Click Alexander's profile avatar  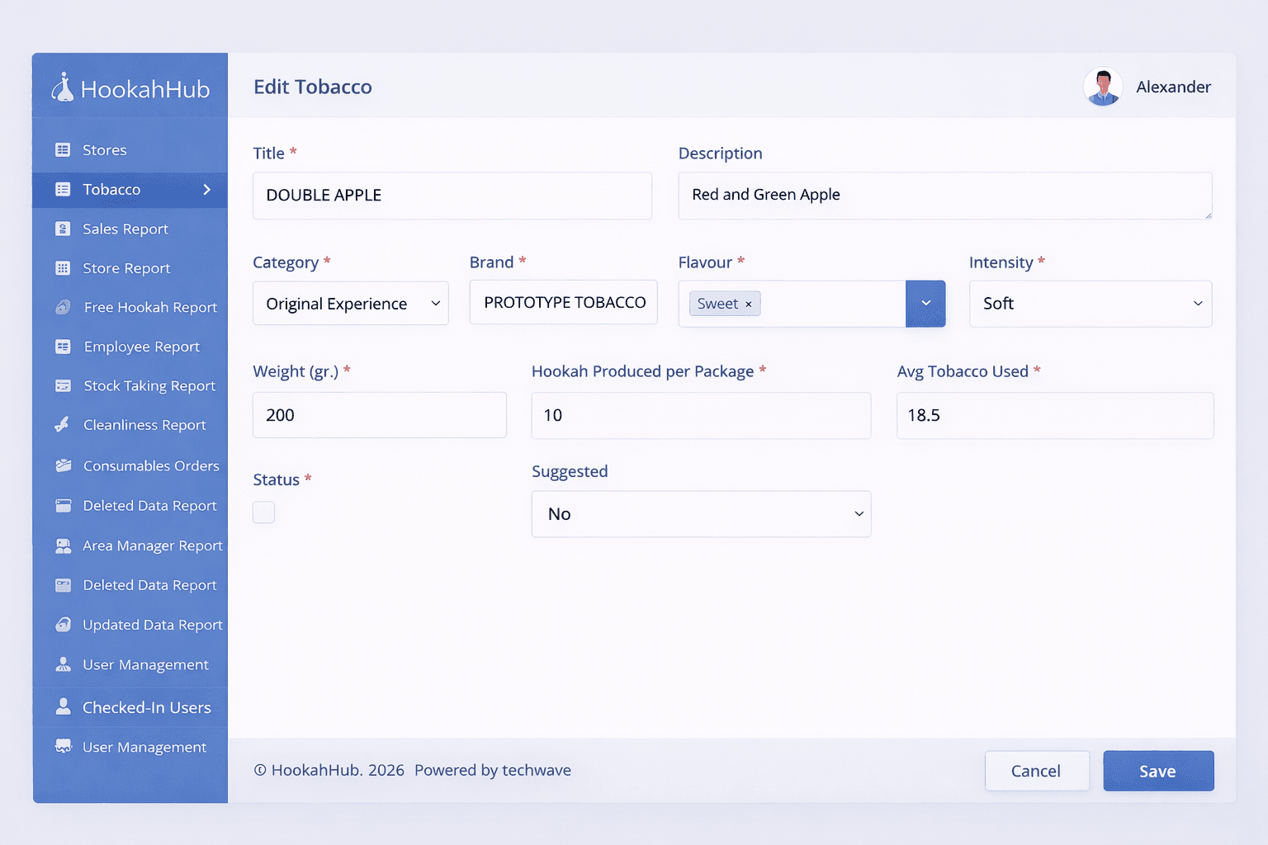point(1103,86)
